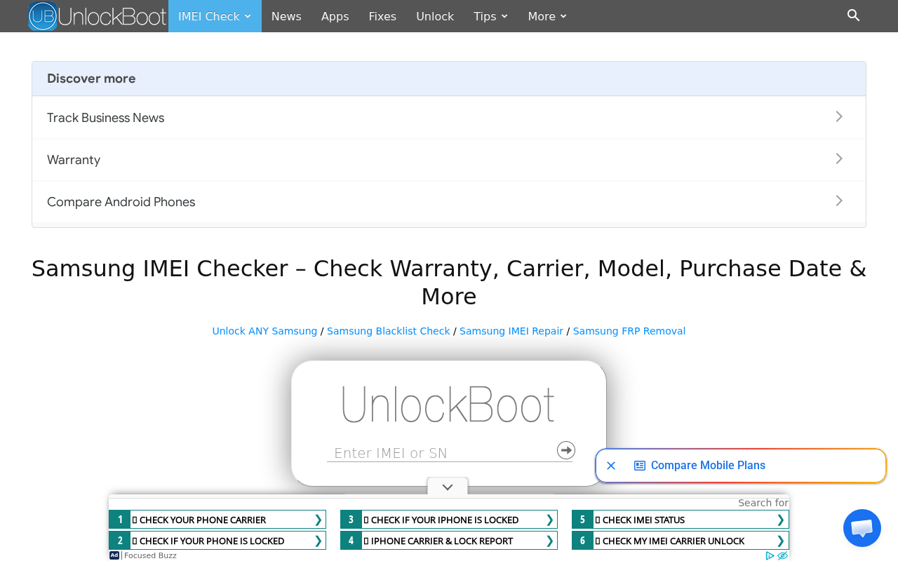Open the Warranty row
The width and height of the screenshot is (898, 561).
(x=449, y=160)
